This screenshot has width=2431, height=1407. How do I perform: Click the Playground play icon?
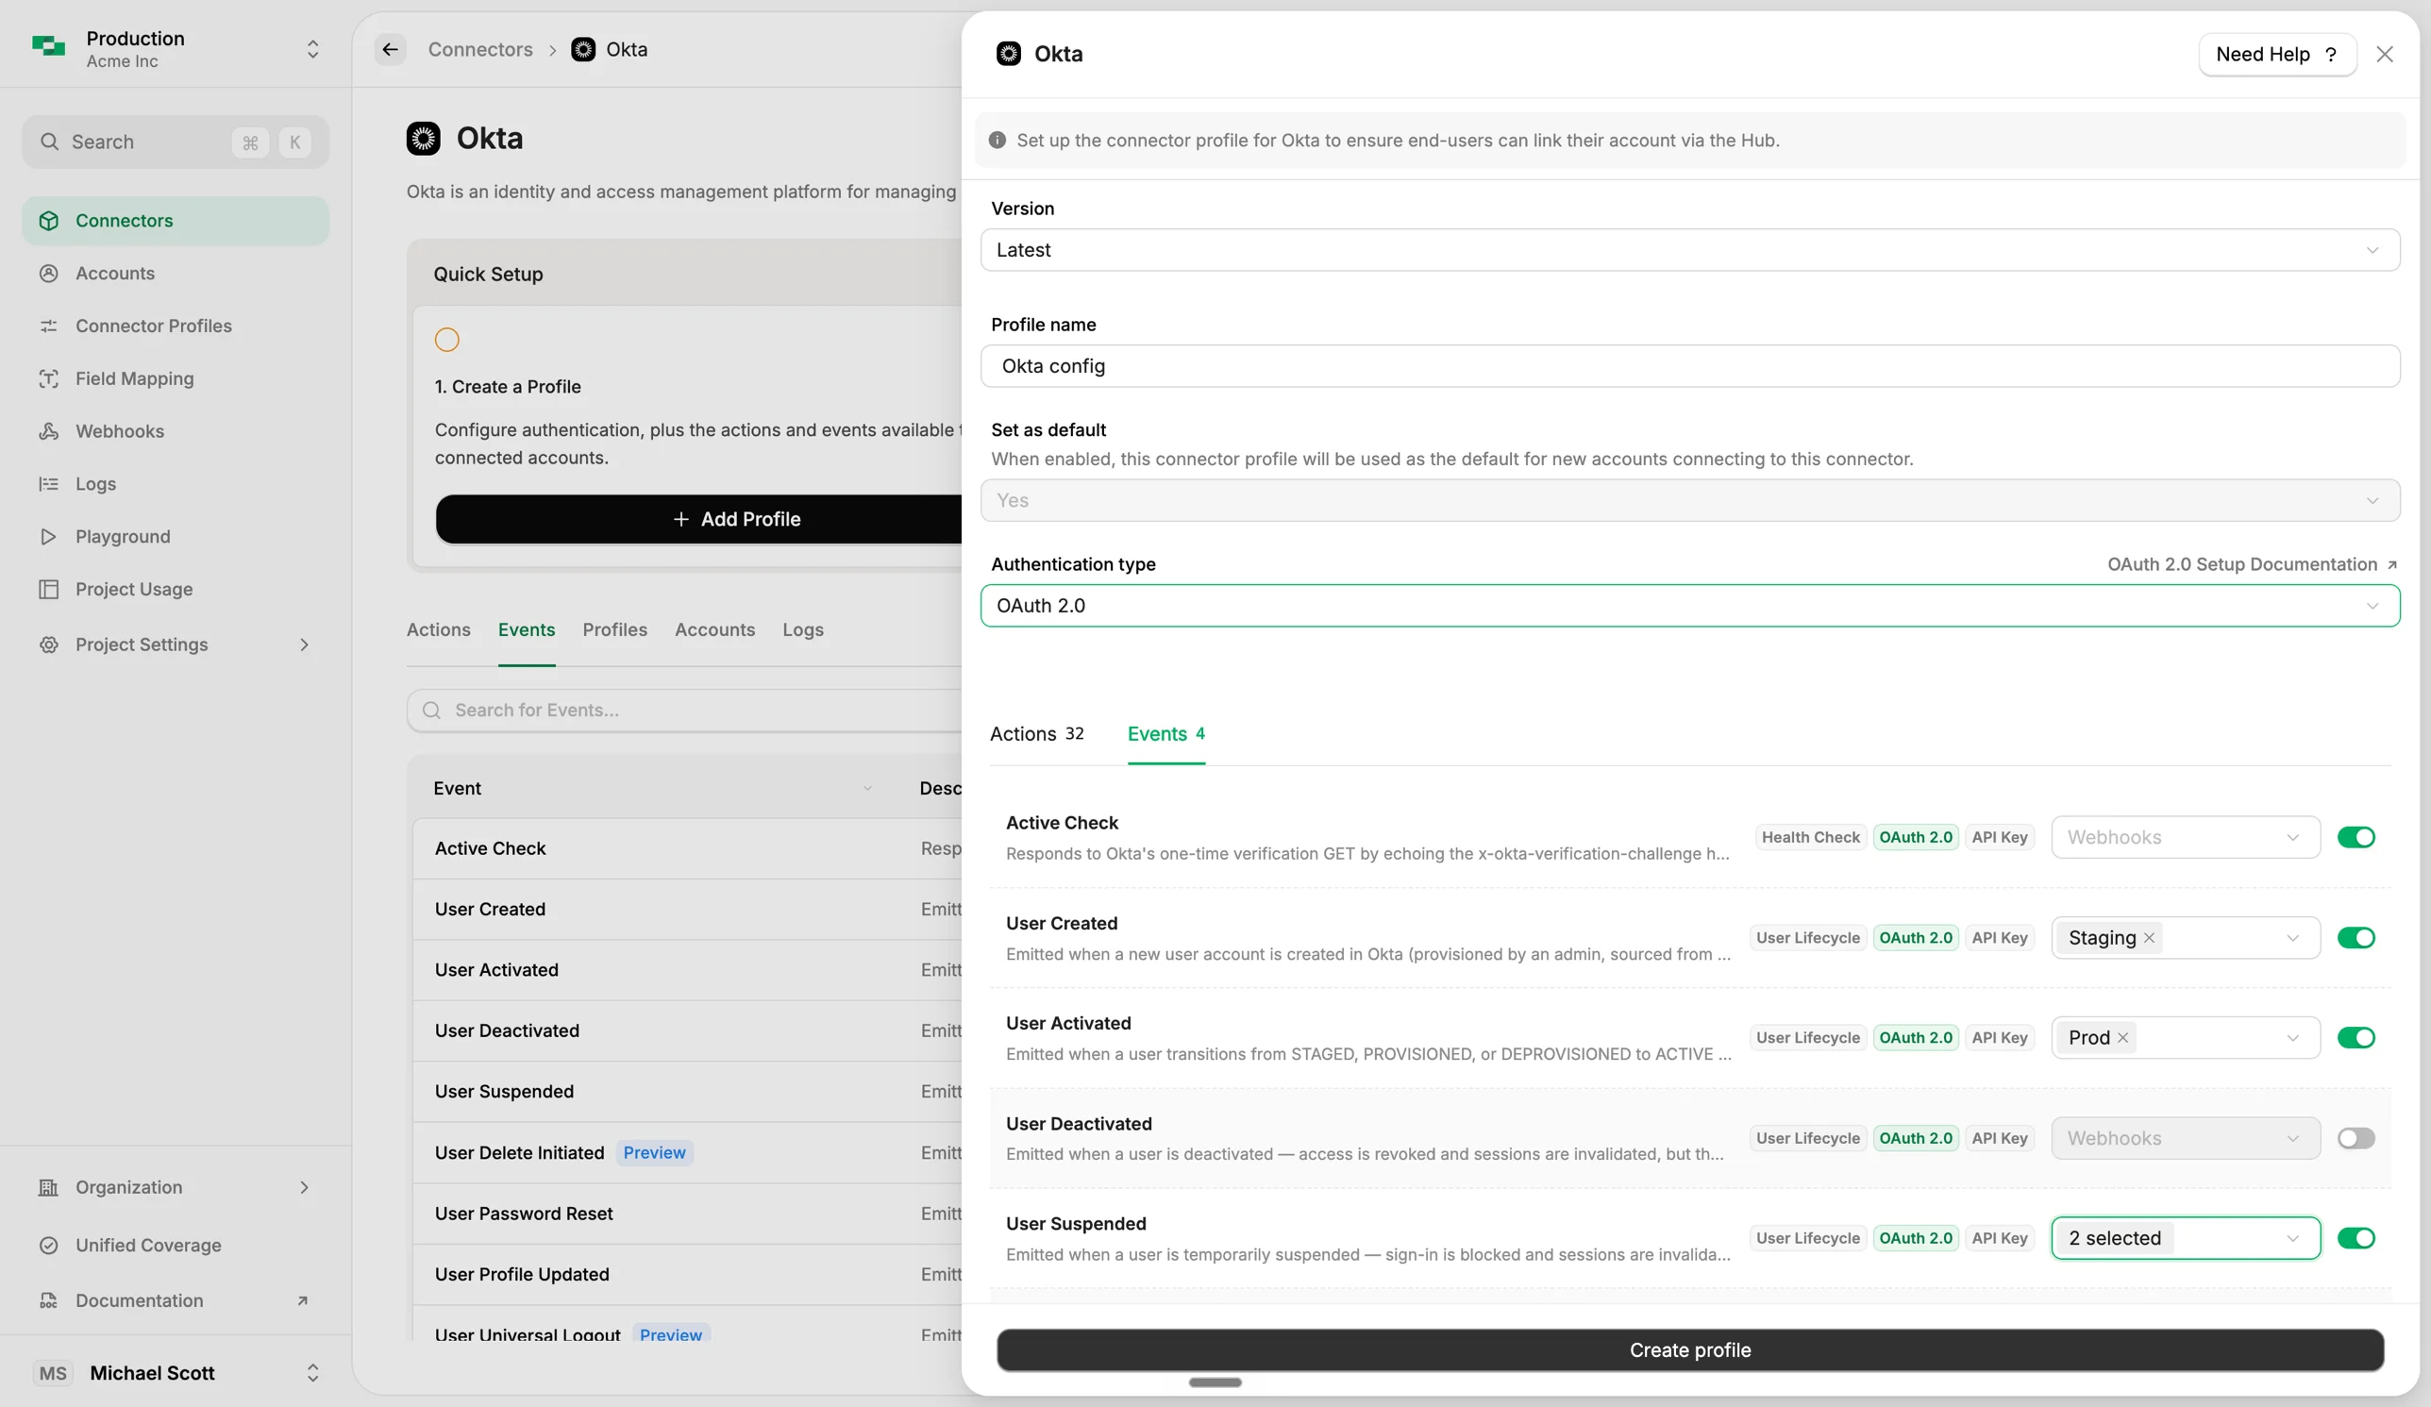point(48,536)
